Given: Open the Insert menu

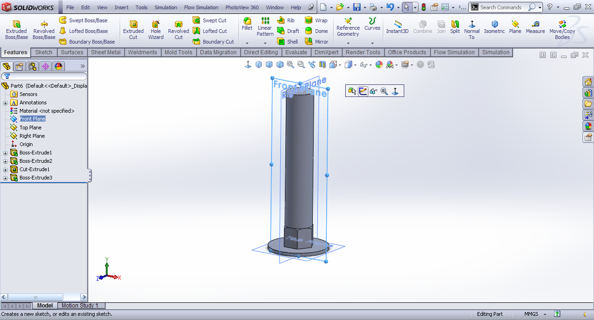Looking at the screenshot, I should coord(122,7).
